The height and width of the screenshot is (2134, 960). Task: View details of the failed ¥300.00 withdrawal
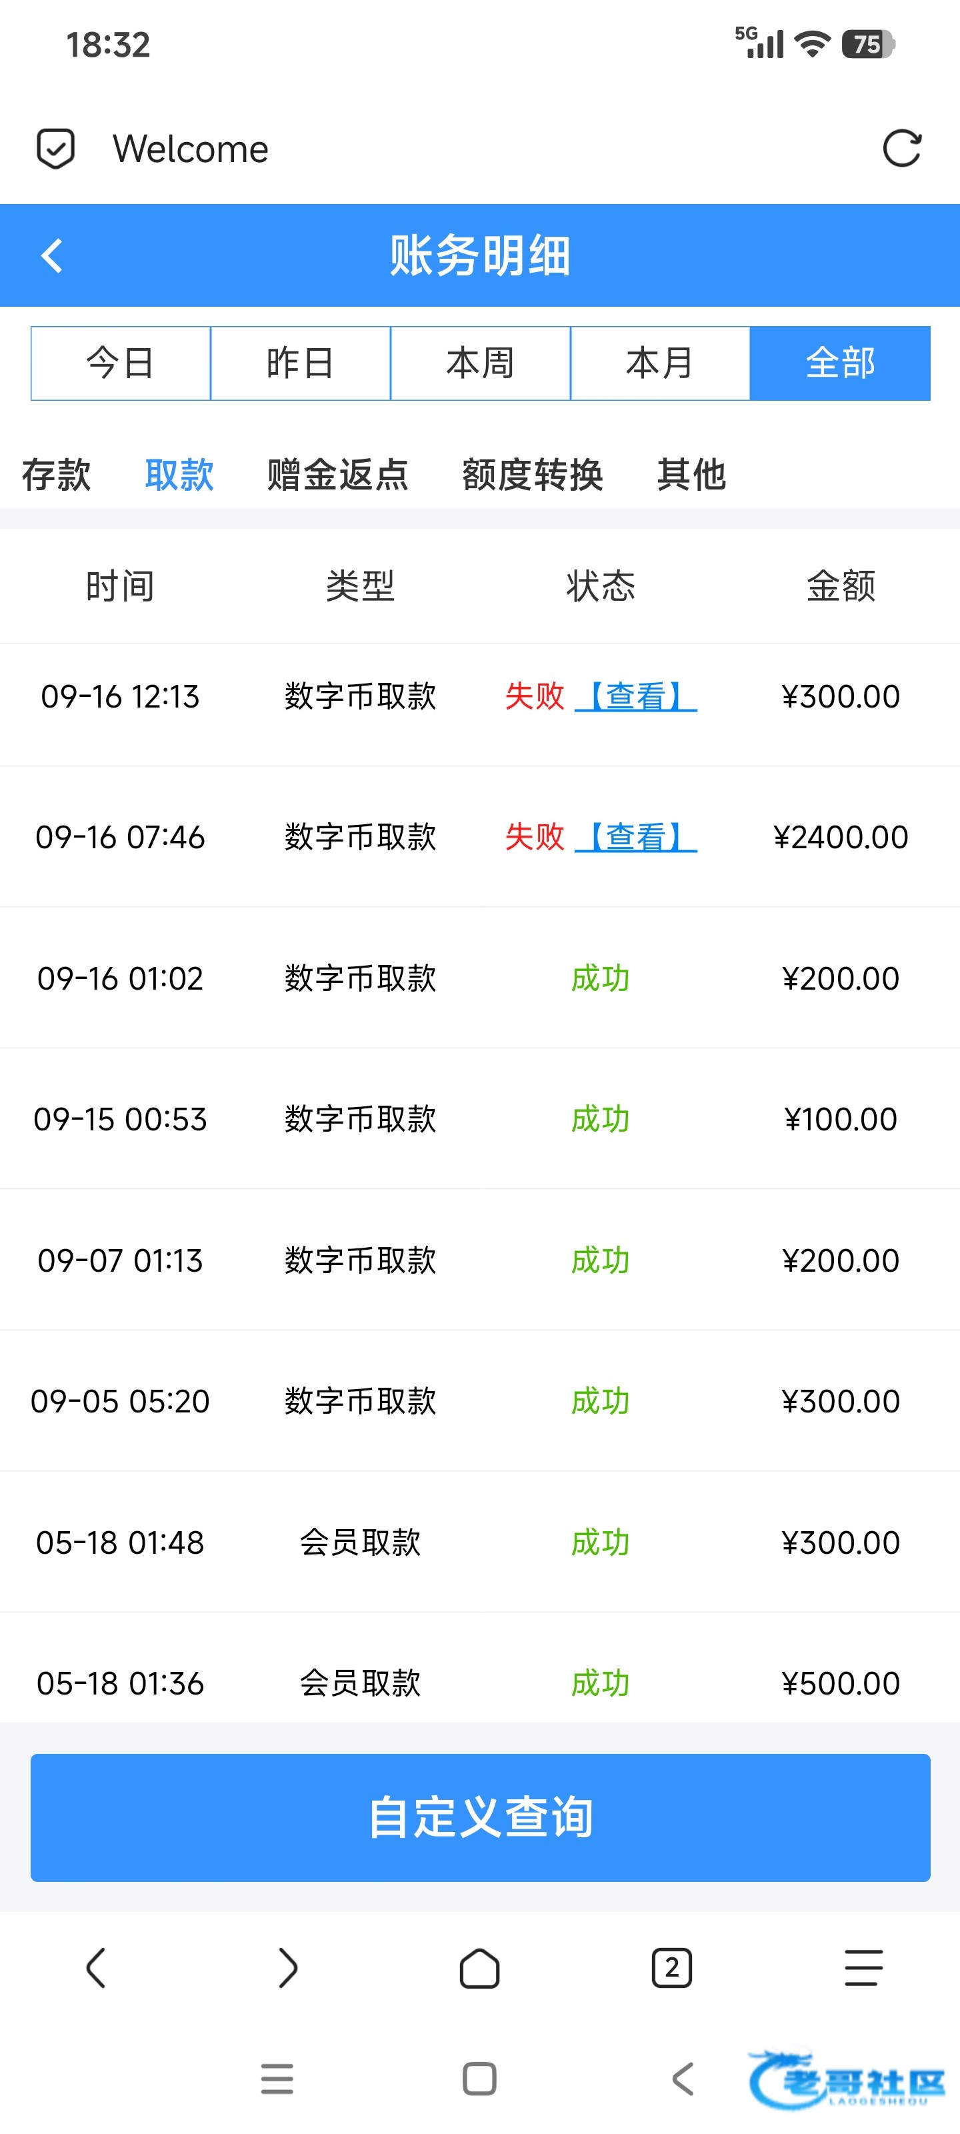coord(636,696)
